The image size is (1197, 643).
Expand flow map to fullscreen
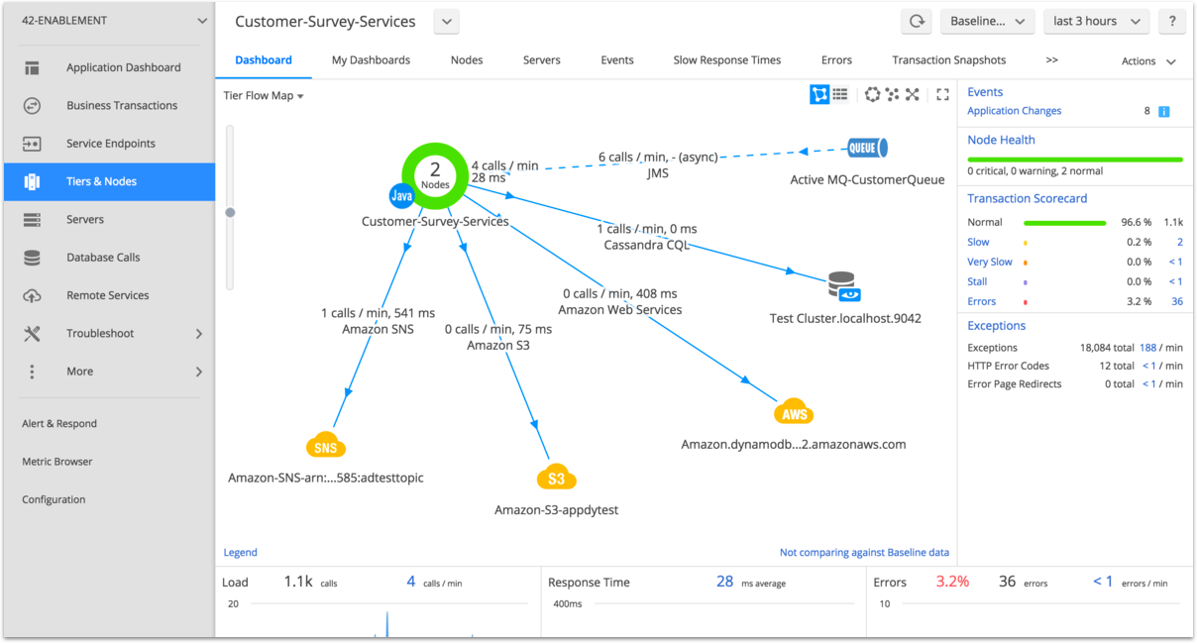[942, 94]
